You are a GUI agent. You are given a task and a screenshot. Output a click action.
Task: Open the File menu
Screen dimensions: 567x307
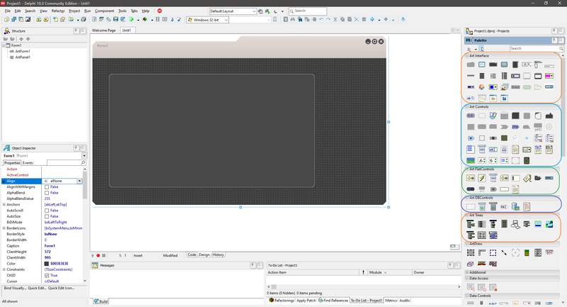(x=7, y=11)
